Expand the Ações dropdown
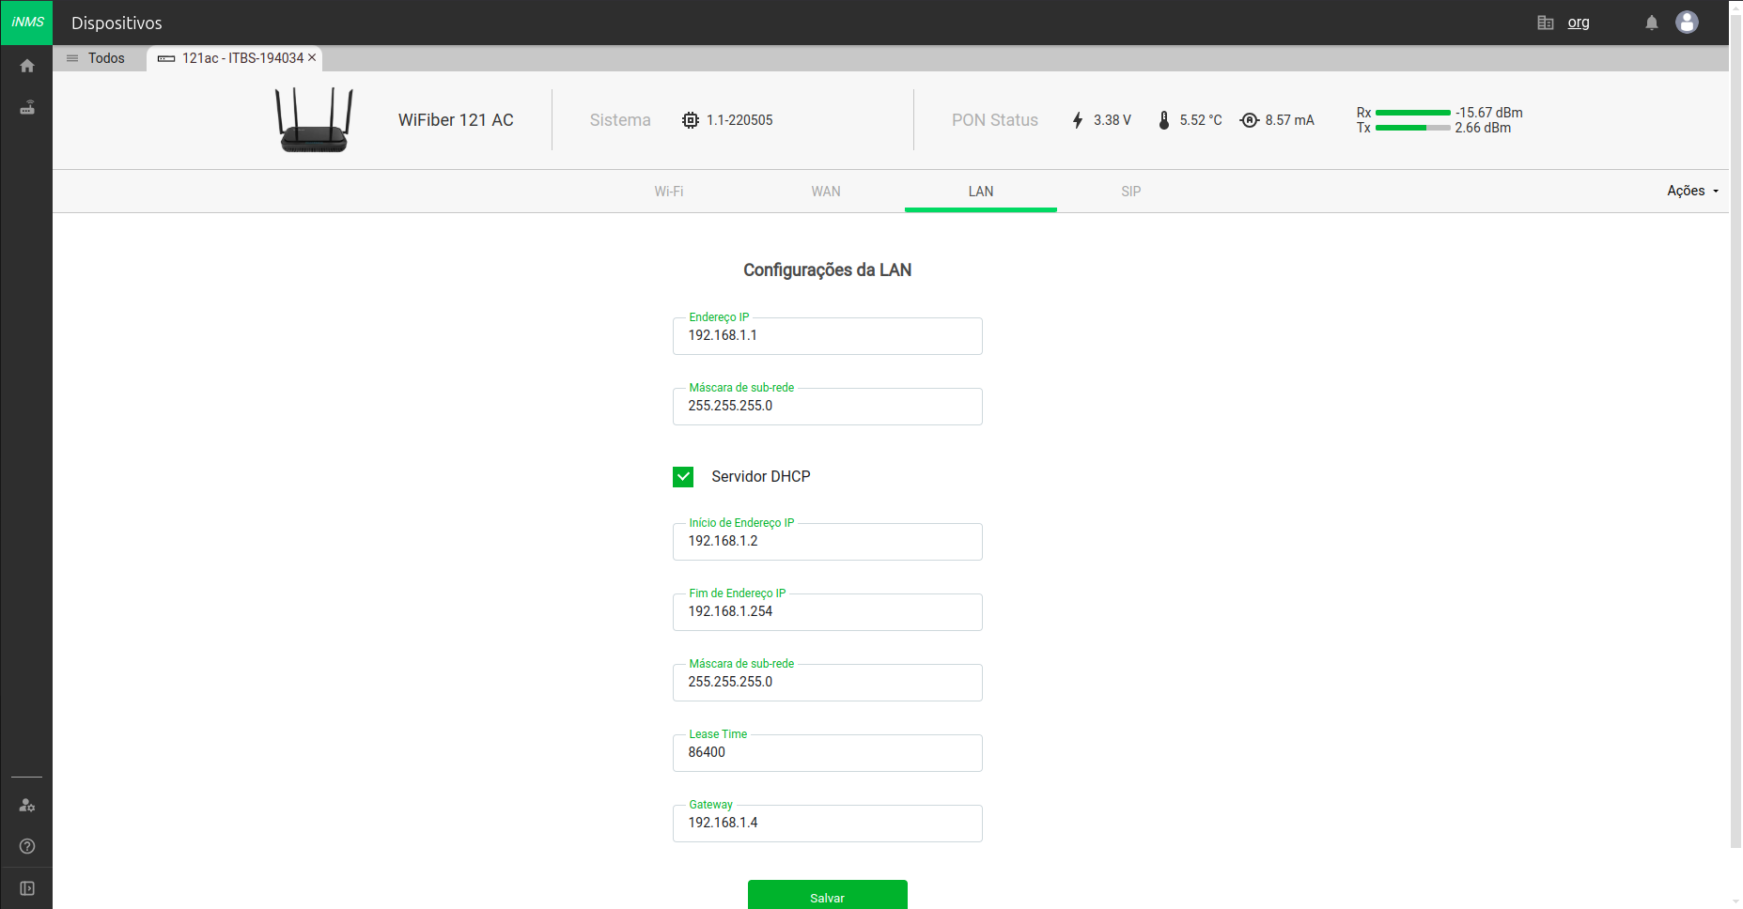Screen dimensions: 1743x909 pyautogui.click(x=1693, y=191)
